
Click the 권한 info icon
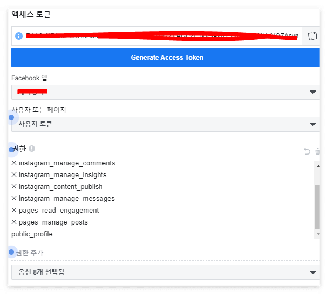[32, 149]
